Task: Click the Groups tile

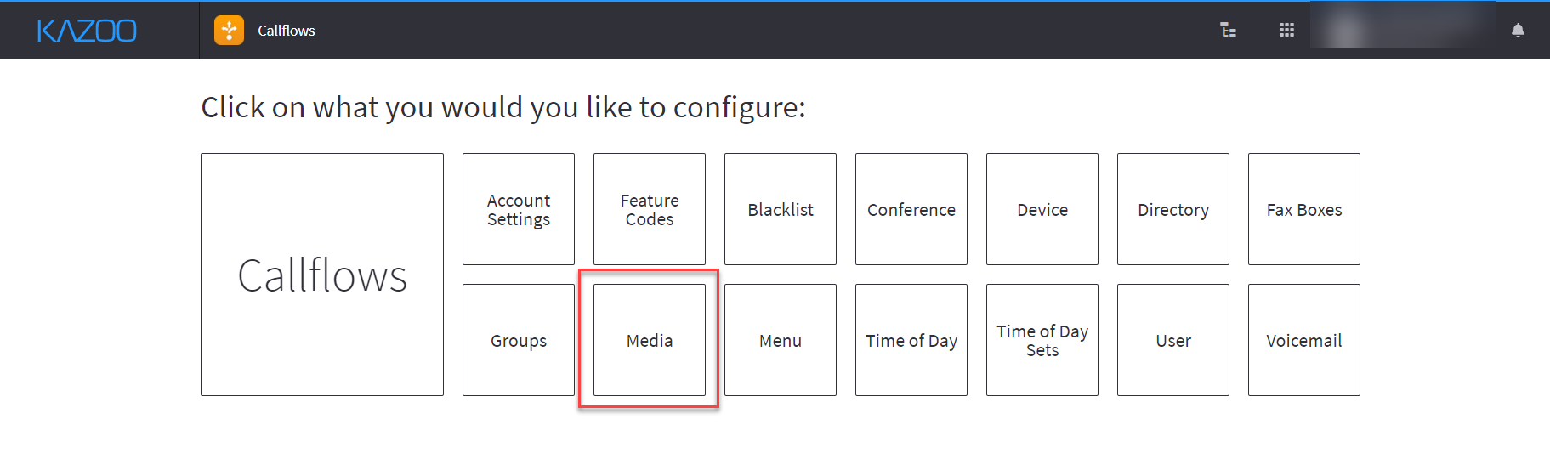Action: [519, 340]
